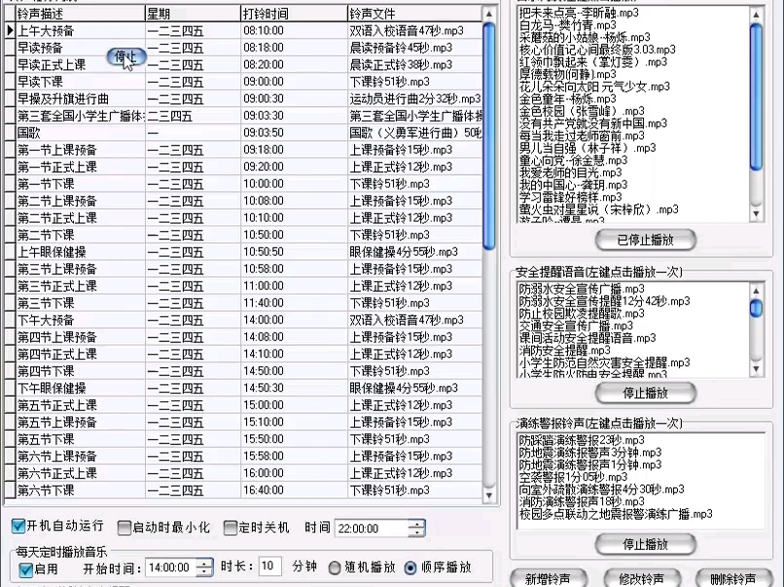Select the 第一节下课 row
Viewport: 784px width, 587px height.
pos(243,184)
